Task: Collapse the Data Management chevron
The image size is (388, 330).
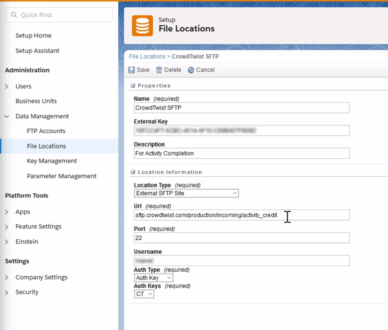Action: point(7,116)
